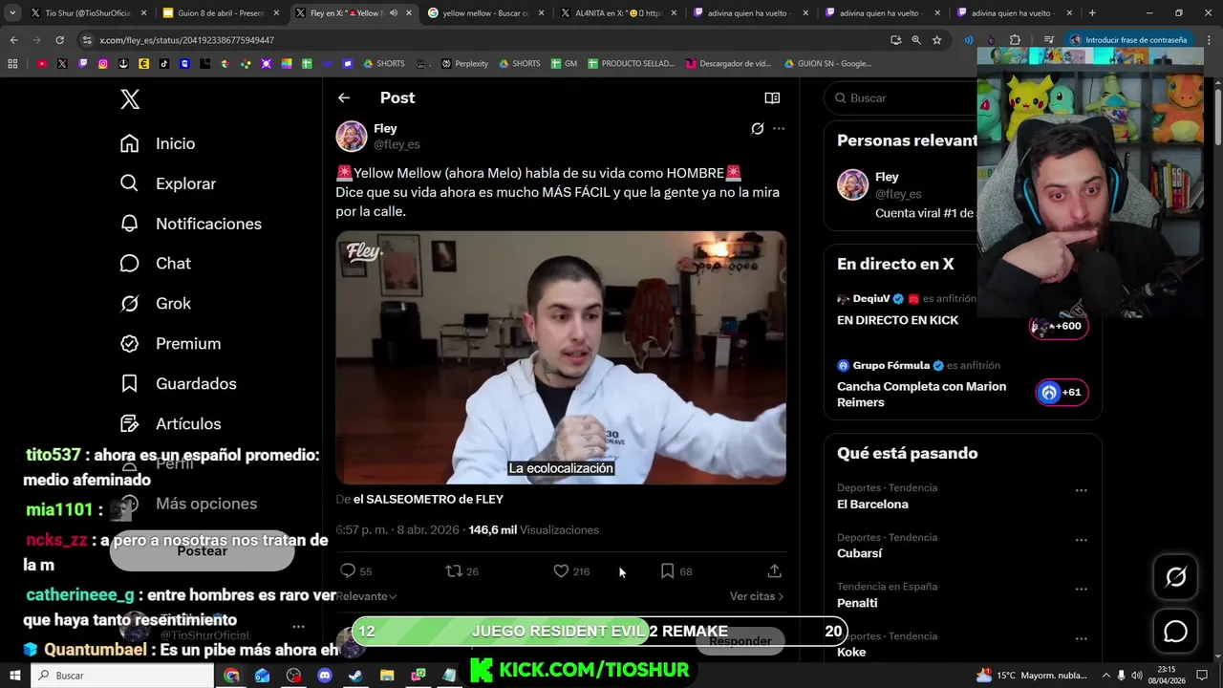Open Cancha Completa con Marion Reimers
The width and height of the screenshot is (1223, 688).
(x=921, y=394)
